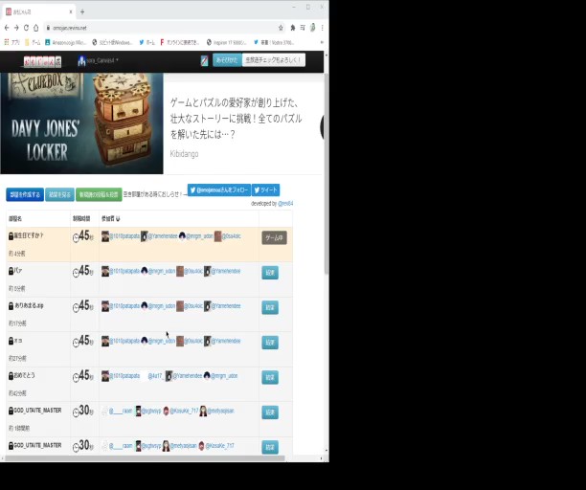This screenshot has height=490, width=586.
Task: Open a new browser tab
Action: (x=82, y=11)
